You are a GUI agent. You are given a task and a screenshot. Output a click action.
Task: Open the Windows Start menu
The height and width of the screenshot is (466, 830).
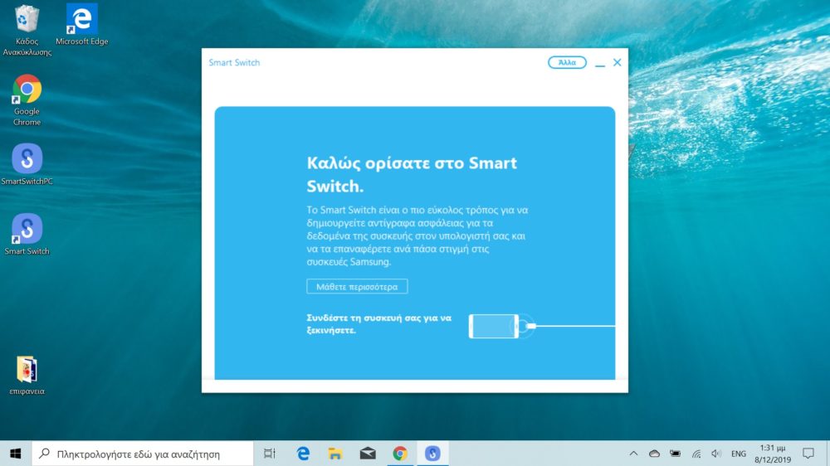(15, 454)
